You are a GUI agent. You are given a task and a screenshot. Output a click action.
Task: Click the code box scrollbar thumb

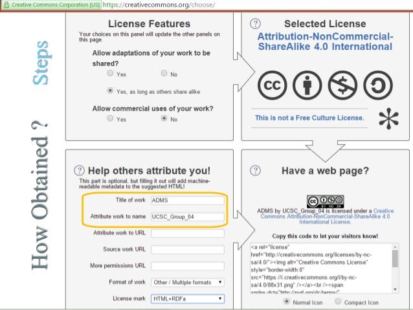(x=395, y=258)
